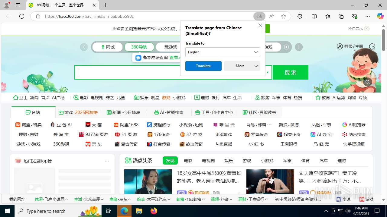This screenshot has width=387, height=217.
Task: Open the Translate to language dropdown
Action: click(223, 52)
